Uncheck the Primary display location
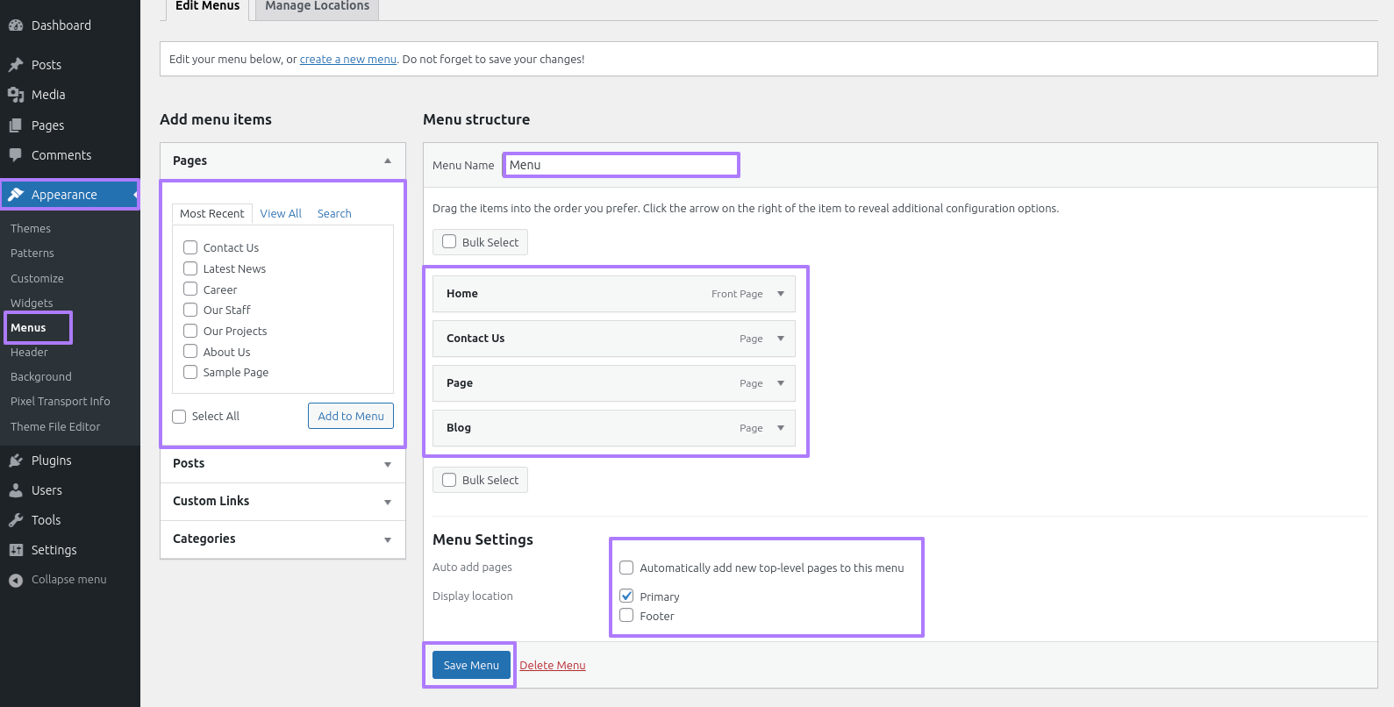Image resolution: width=1394 pixels, height=707 pixels. tap(626, 596)
